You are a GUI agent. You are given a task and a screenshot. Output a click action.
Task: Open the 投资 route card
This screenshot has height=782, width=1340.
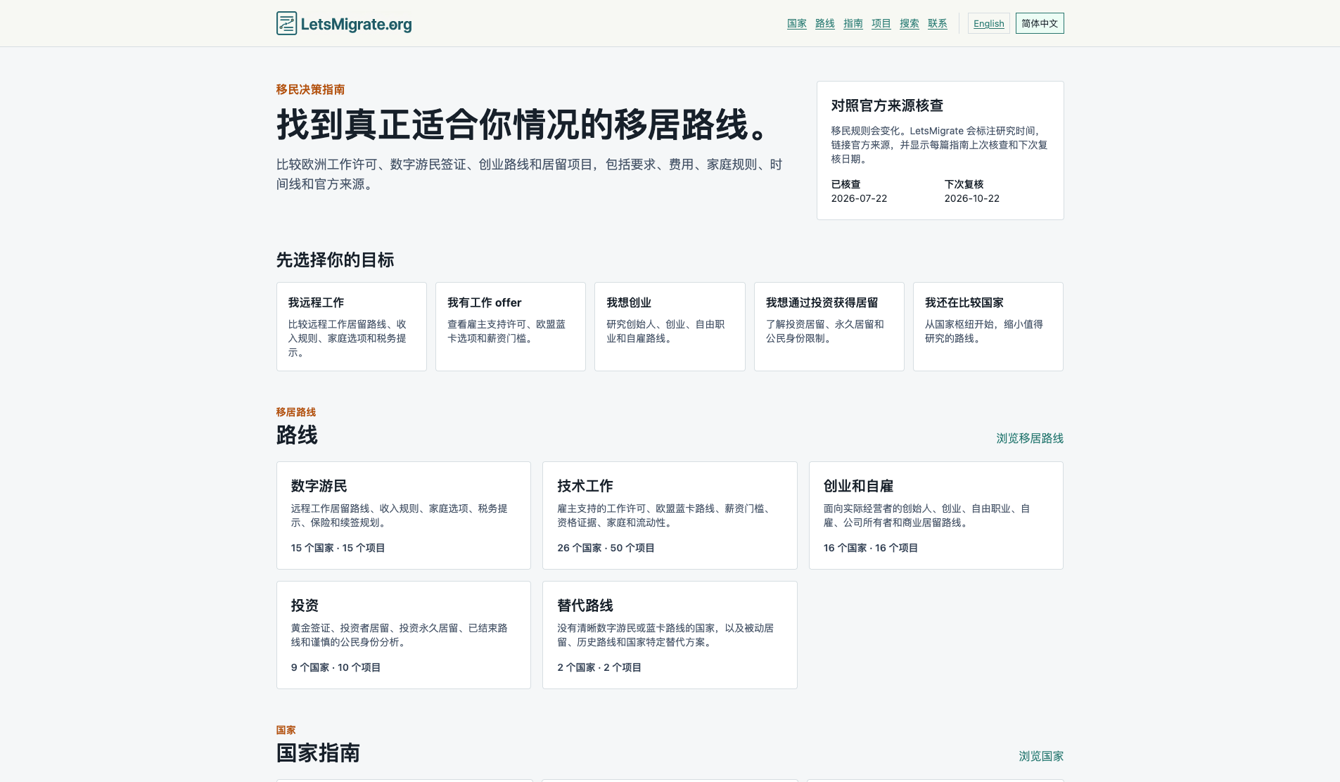click(404, 635)
